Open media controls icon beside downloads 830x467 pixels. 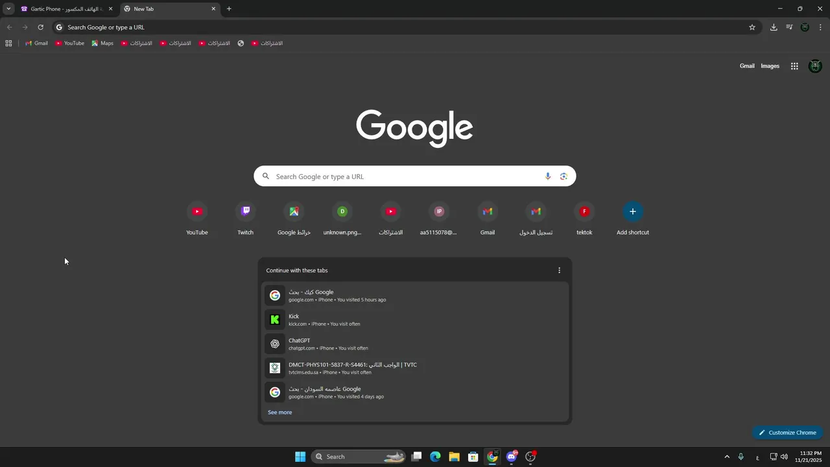pos(789,27)
